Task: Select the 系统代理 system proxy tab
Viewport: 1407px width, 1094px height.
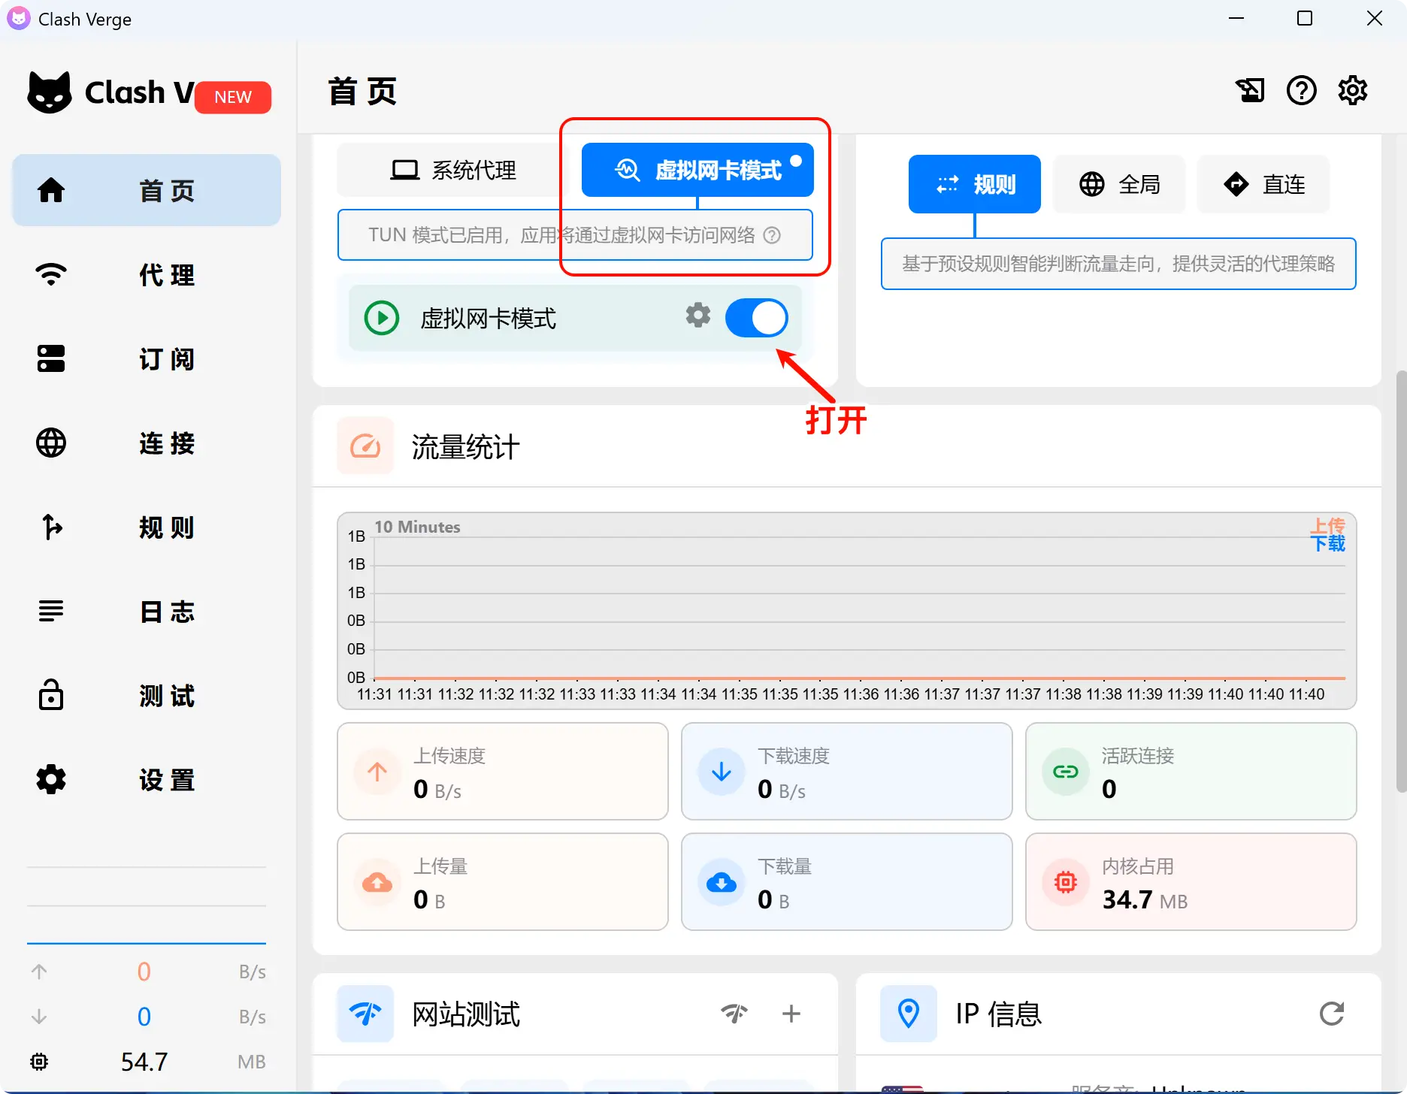Action: tap(453, 170)
